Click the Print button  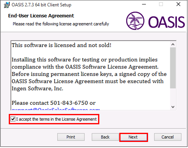(x=71, y=137)
